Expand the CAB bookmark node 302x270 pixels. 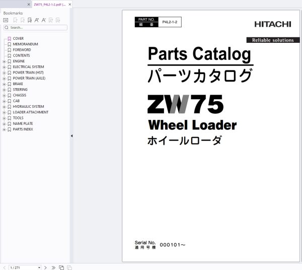coord(4,101)
